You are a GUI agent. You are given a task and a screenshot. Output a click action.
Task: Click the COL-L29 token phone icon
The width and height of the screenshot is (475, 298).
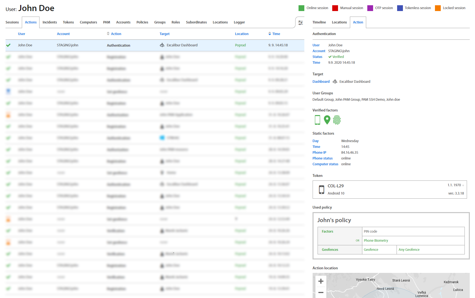pyautogui.click(x=321, y=190)
